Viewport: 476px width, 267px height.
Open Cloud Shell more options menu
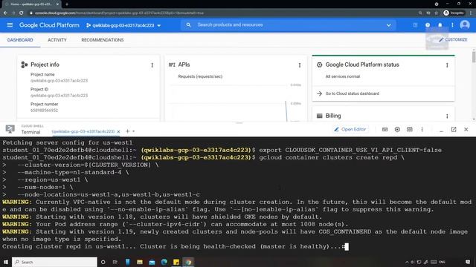click(422, 130)
